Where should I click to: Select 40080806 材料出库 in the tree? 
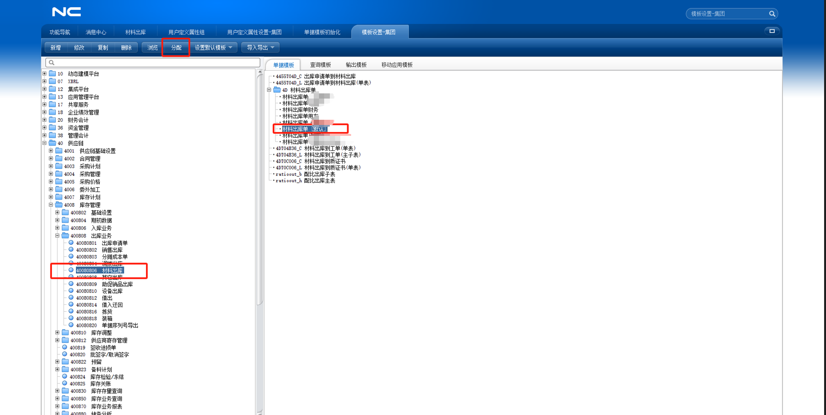(x=100, y=271)
